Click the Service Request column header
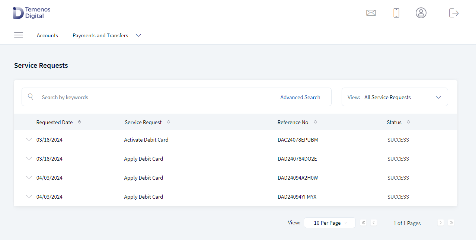This screenshot has width=476, height=240. 143,122
